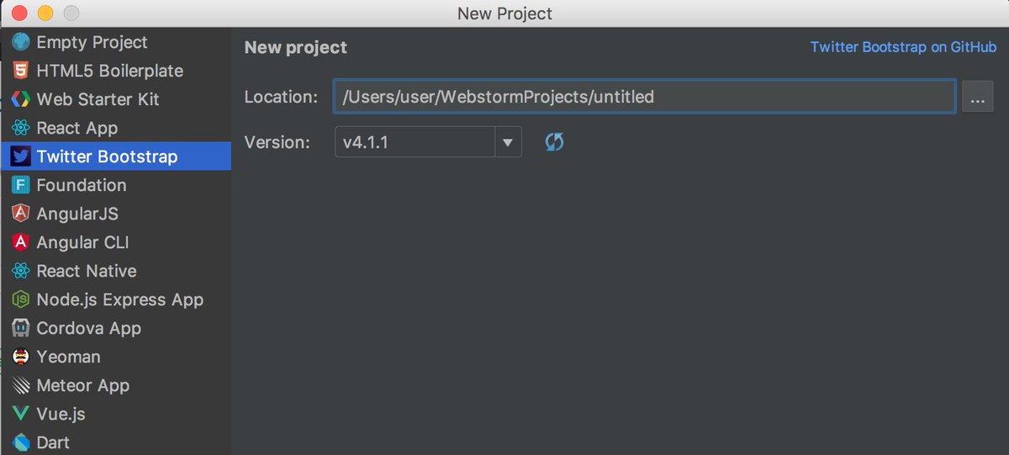Click the Version label
1009x455 pixels.
277,142
